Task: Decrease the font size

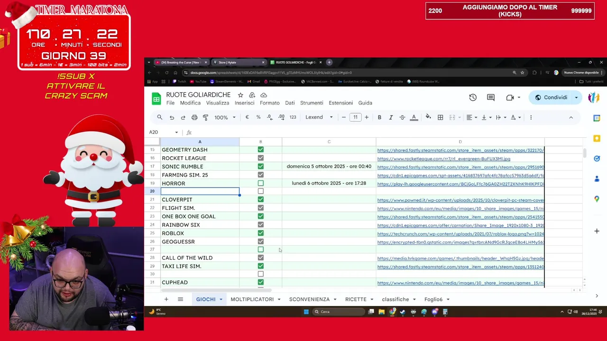Action: coord(344,117)
